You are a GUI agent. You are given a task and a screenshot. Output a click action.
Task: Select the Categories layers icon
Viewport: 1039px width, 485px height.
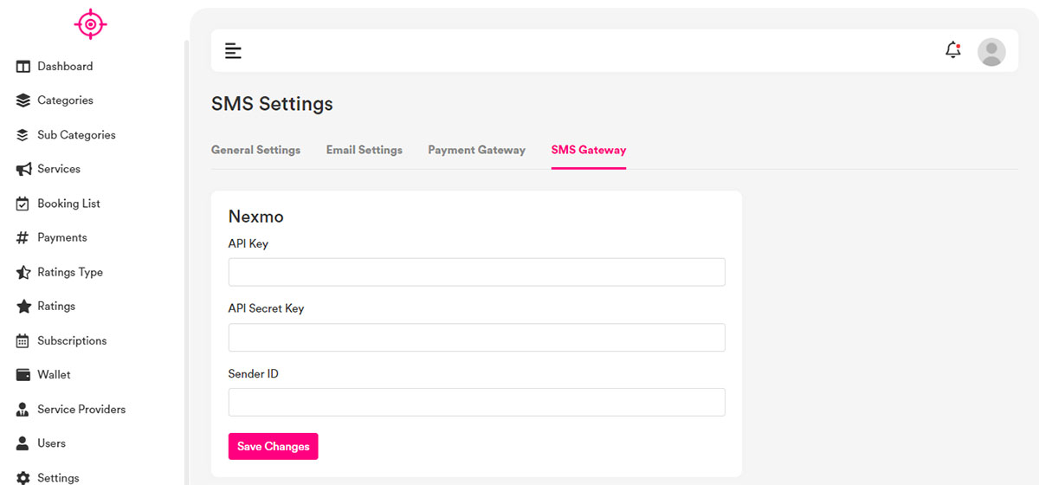[x=23, y=100]
